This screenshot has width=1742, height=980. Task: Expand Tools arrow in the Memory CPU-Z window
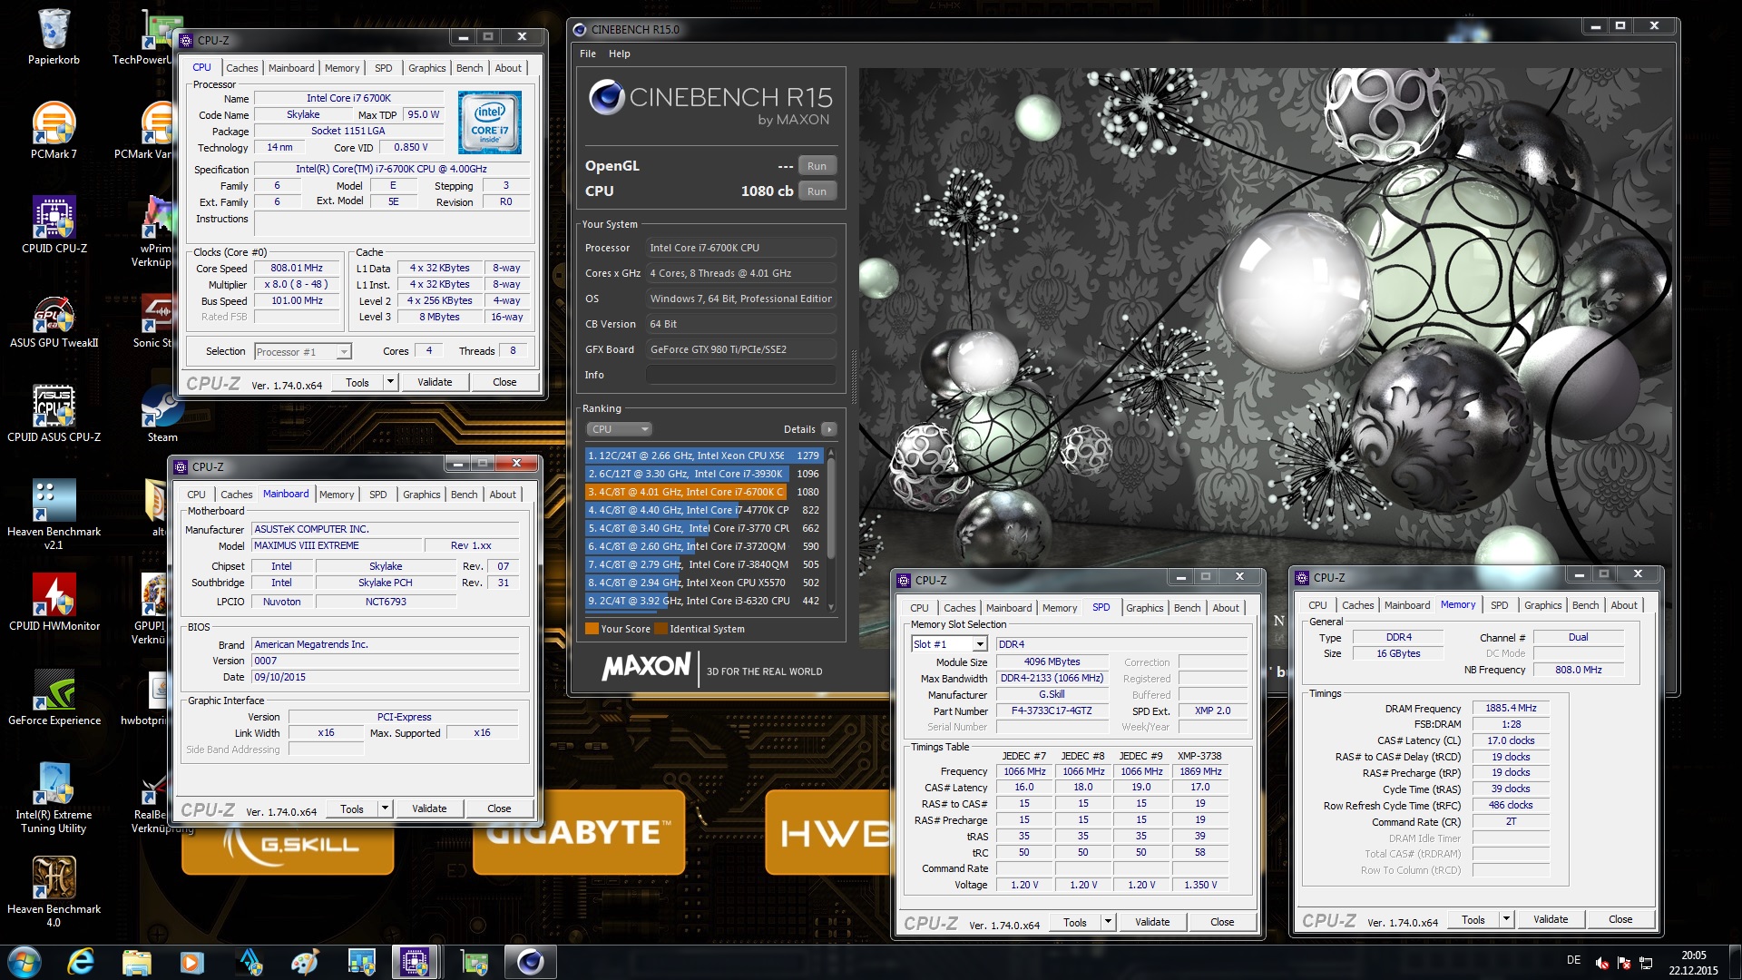pyautogui.click(x=1506, y=919)
